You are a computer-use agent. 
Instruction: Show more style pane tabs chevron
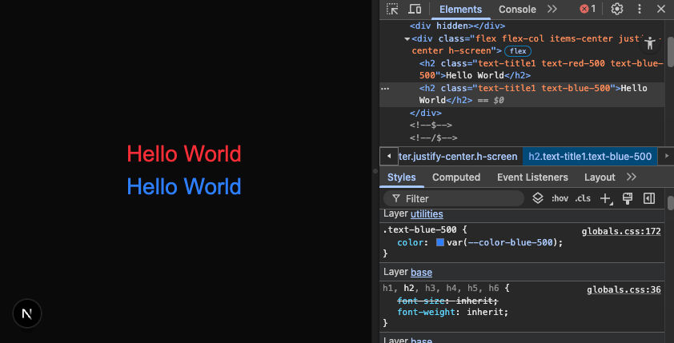[632, 177]
